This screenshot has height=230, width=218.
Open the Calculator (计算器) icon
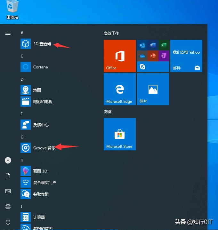point(26,217)
